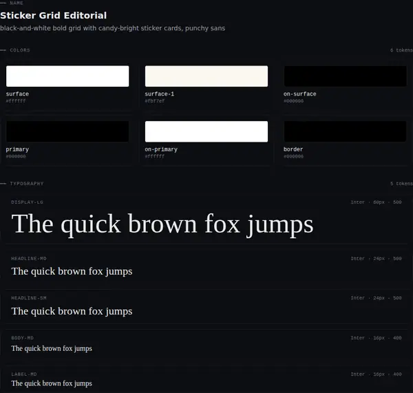Click the '#000000' hex under primary
413x393 pixels.
[x=16, y=156]
